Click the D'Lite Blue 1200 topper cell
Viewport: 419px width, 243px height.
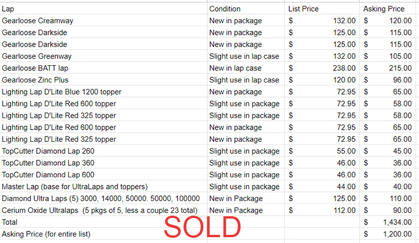58,92
